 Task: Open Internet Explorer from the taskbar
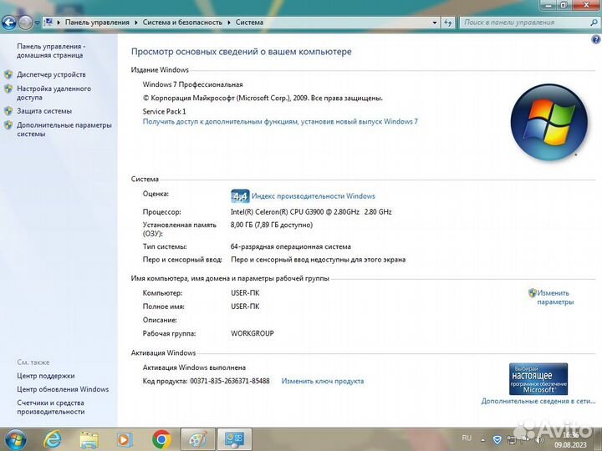tap(53, 438)
